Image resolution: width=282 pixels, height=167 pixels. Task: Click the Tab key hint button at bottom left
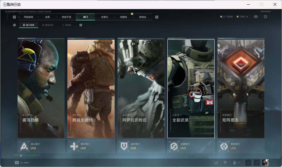pyautogui.click(x=17, y=163)
